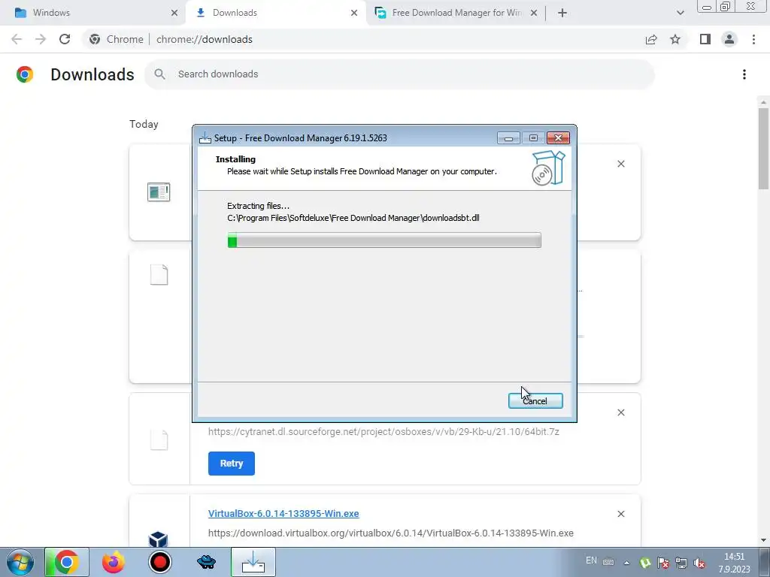The height and width of the screenshot is (577, 770).
Task: Go back to previous page
Action: [17, 39]
